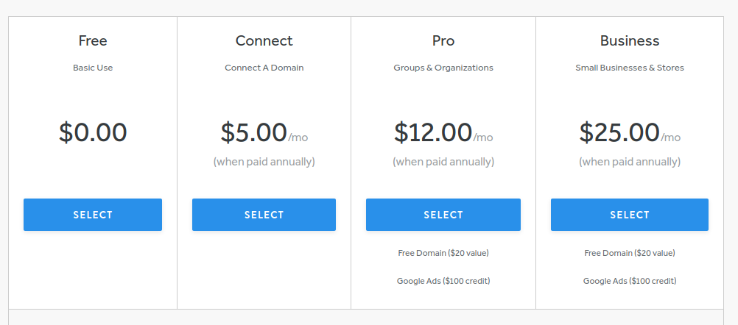Select the Free plan button
This screenshot has height=325, width=738.
point(93,215)
